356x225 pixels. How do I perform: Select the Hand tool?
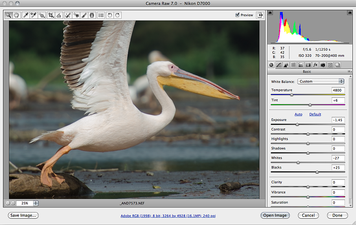click(x=16, y=15)
